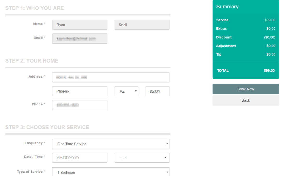Open the state abbreviation dropdown showing AZ
The image size is (282, 176).
(x=126, y=91)
